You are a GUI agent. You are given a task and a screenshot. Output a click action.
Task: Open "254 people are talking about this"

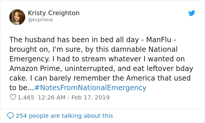pos(64,116)
